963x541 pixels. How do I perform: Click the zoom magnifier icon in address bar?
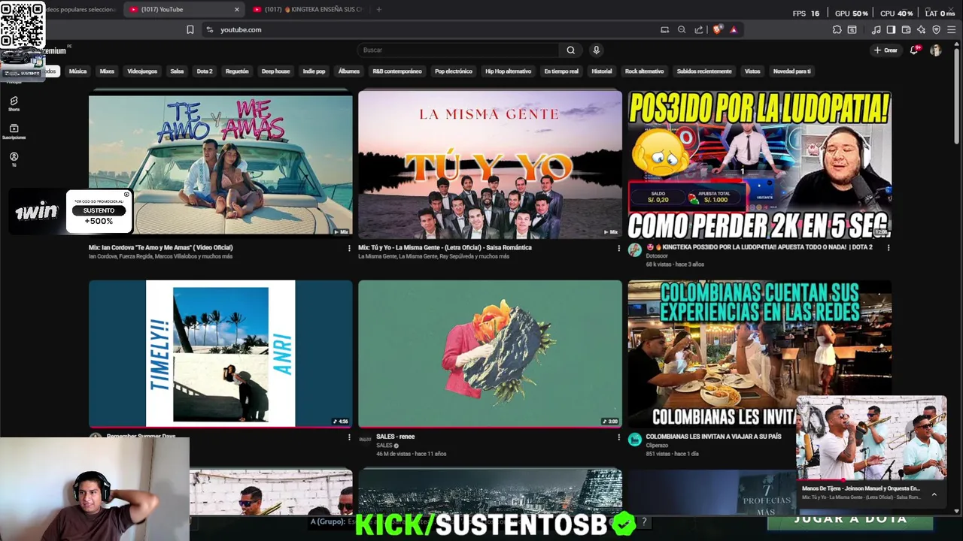682,29
